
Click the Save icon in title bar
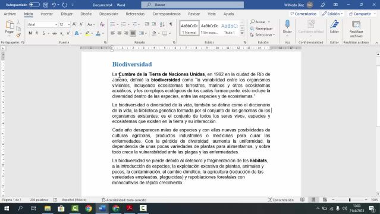[46, 5]
